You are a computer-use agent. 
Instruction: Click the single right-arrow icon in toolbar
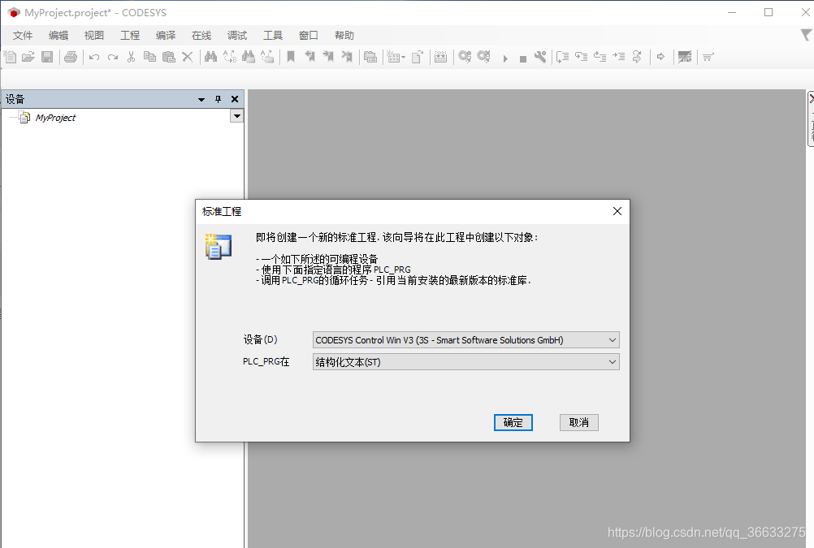coord(660,57)
